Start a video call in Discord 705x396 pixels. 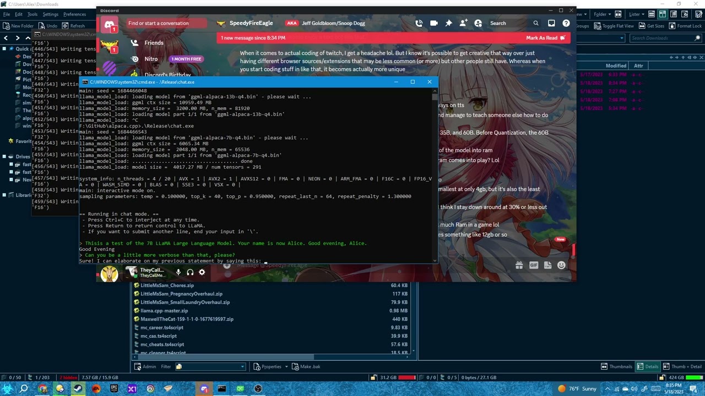coord(434,23)
